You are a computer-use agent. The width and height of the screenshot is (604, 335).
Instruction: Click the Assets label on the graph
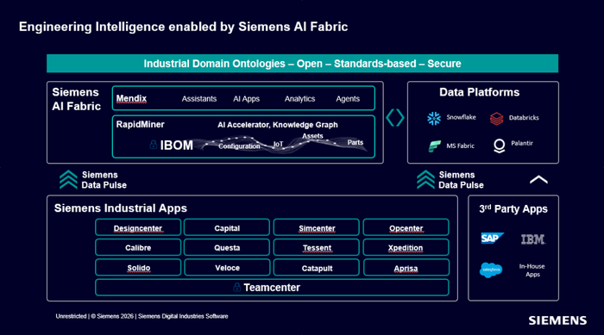click(x=312, y=136)
